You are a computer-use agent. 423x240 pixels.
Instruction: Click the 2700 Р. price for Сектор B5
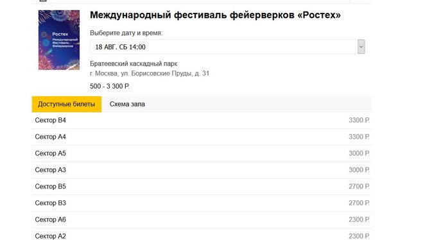tap(359, 187)
